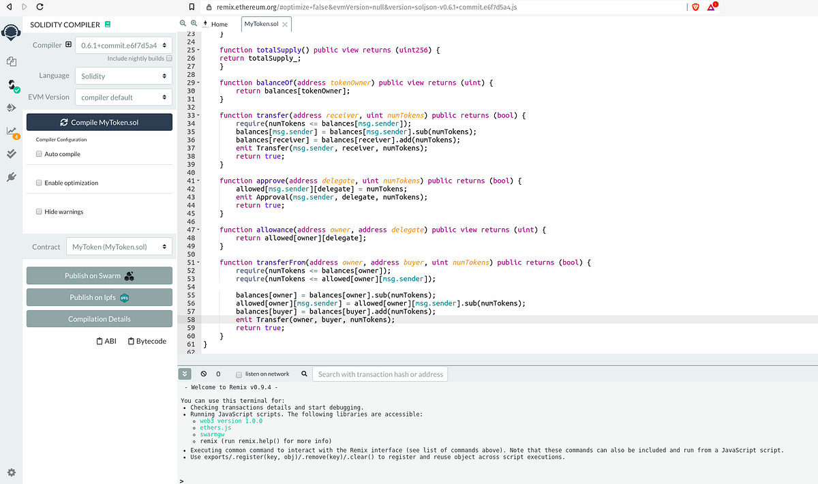The image size is (818, 484).
Task: Open the Deploy & run transactions panel
Action: pyautogui.click(x=11, y=107)
